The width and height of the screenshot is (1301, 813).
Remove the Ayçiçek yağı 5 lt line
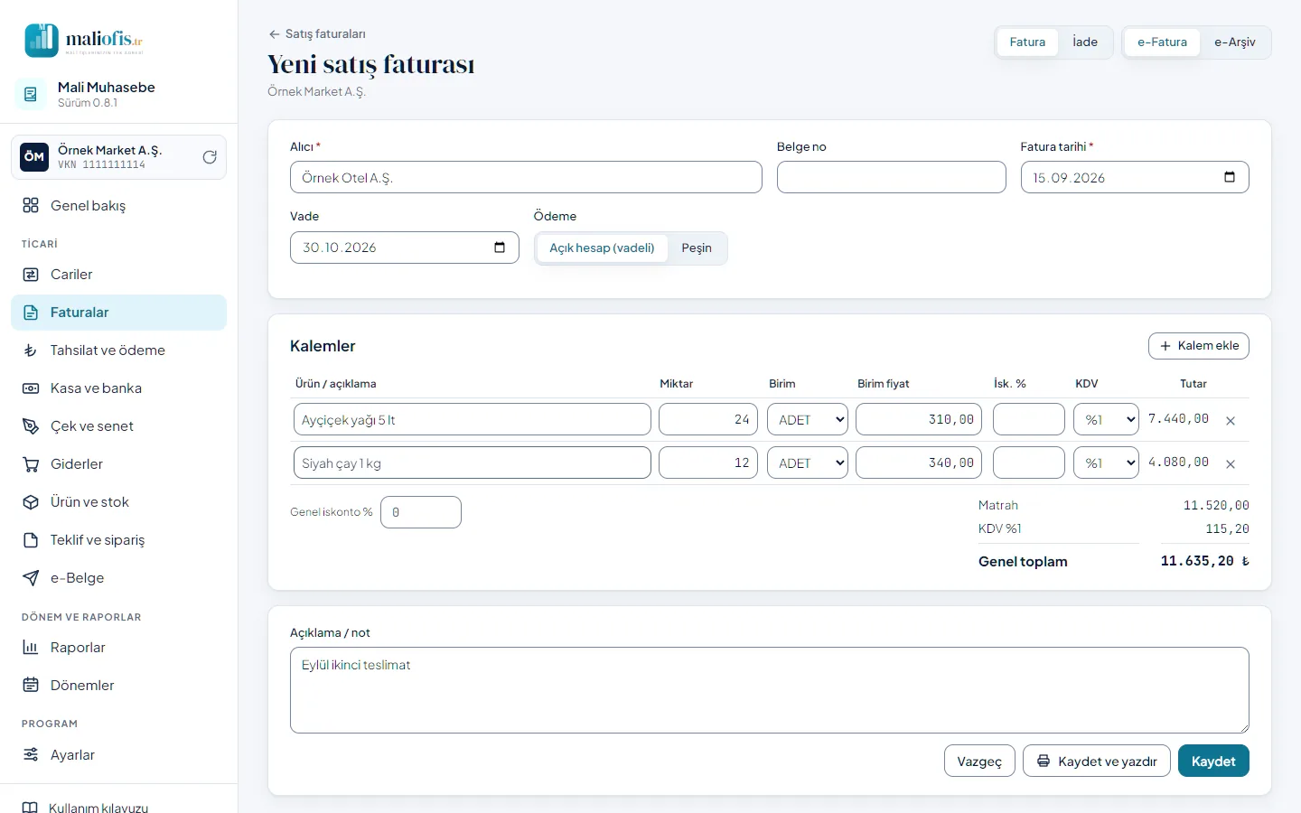pyautogui.click(x=1231, y=421)
